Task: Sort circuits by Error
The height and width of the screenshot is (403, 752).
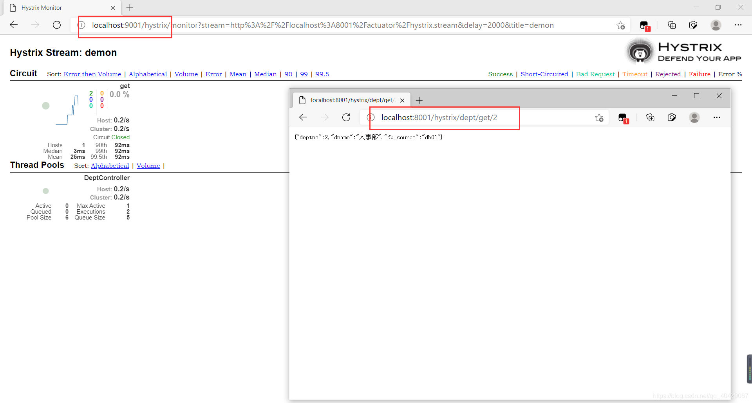Action: [x=213, y=74]
